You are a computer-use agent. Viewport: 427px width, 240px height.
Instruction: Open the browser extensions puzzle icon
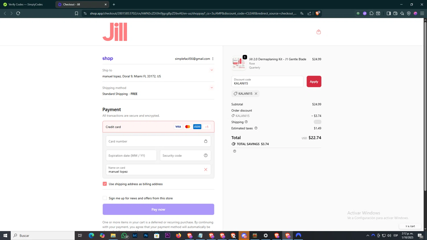click(371, 13)
